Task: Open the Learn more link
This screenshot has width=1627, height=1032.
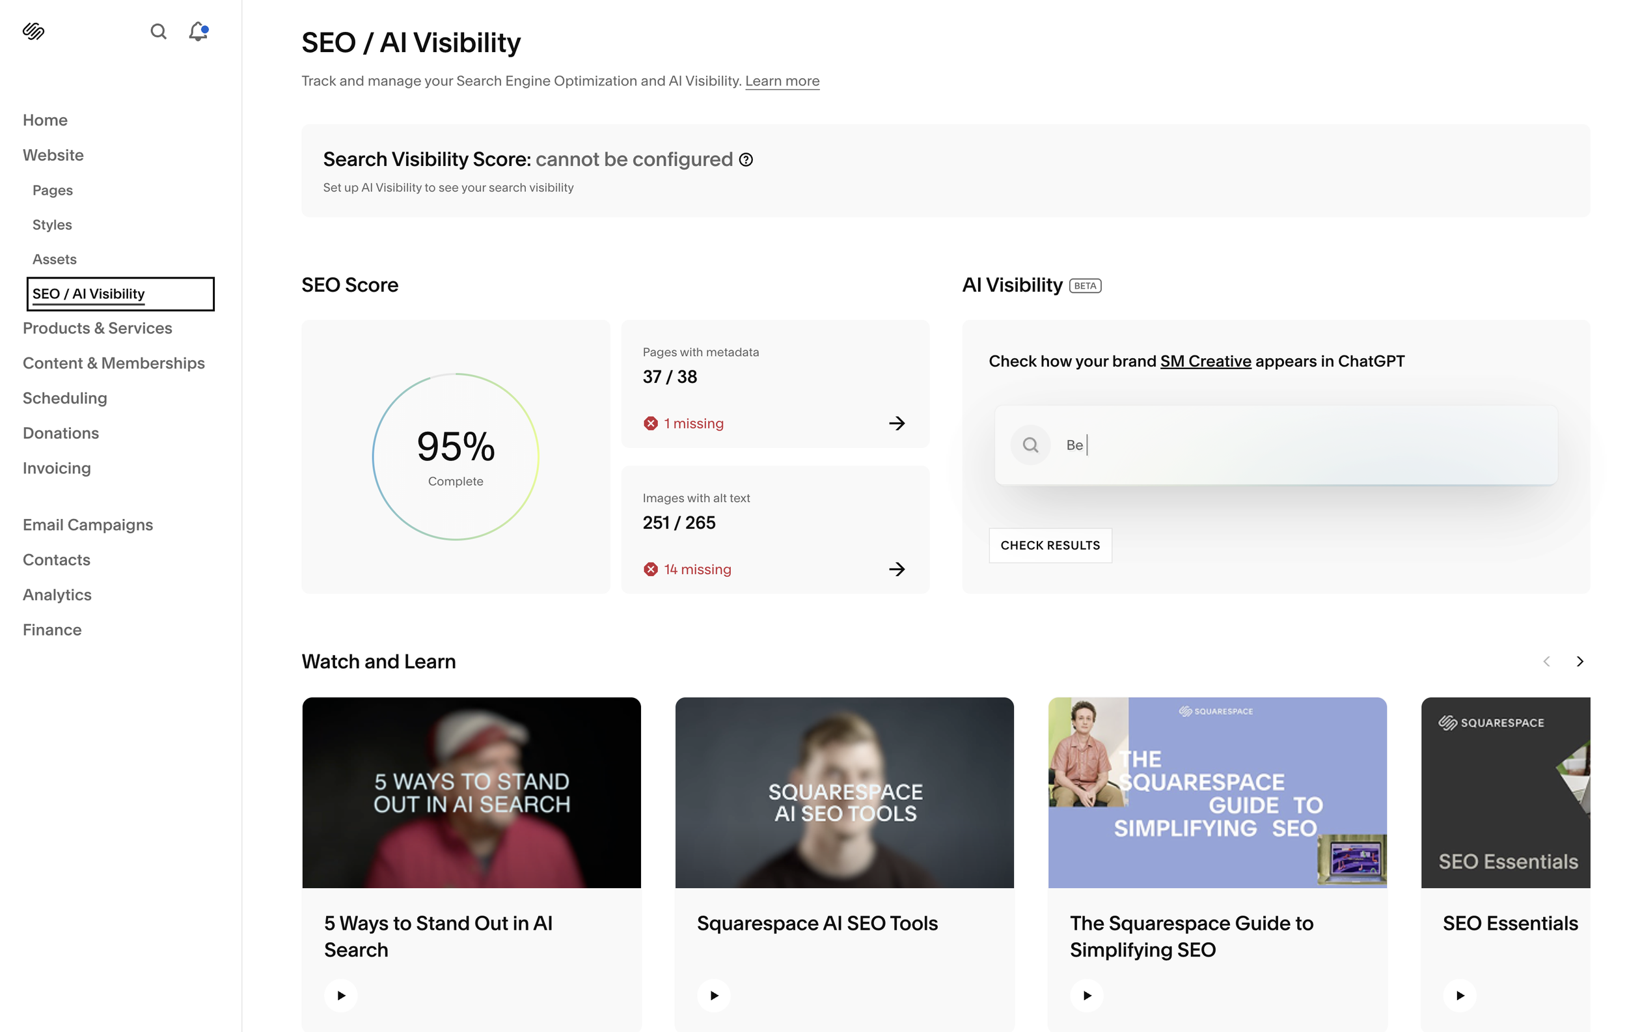Action: pyautogui.click(x=782, y=81)
